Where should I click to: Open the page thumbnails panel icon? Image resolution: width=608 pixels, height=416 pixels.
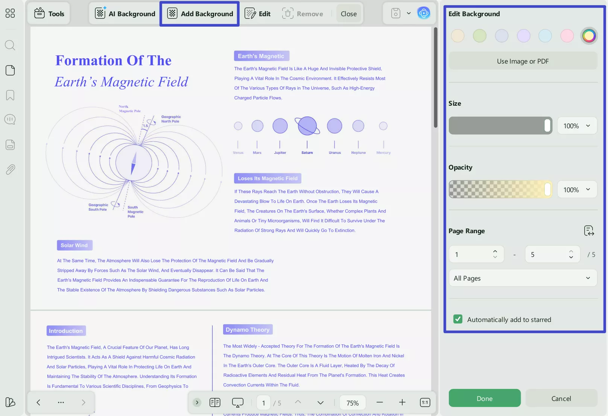(x=10, y=70)
